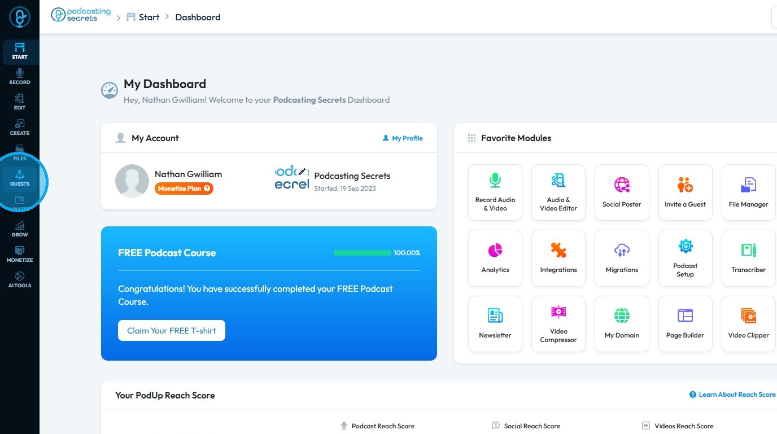This screenshot has width=777, height=434.
Task: Click Claim Your FREE T-shirt button
Action: click(172, 331)
